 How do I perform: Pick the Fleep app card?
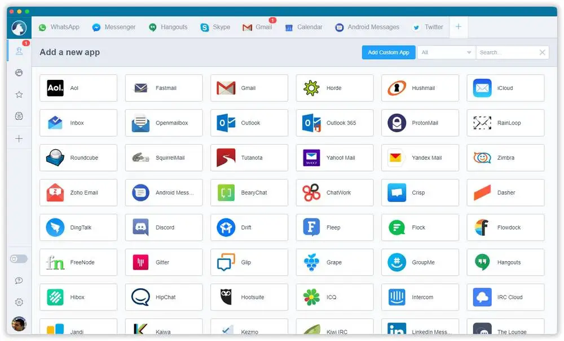click(334, 227)
